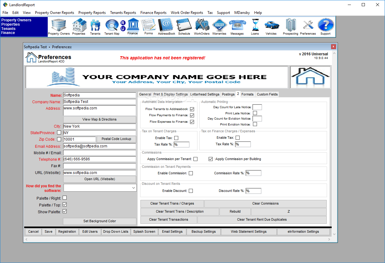Image resolution: width=385 pixels, height=263 pixels.
Task: Enable Discount on Tenant Rents checkbox
Action: click(191, 191)
